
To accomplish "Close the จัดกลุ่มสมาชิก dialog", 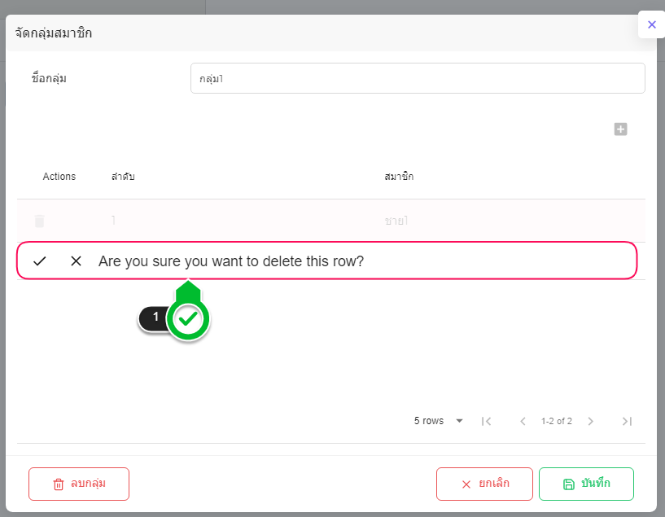I will (651, 24).
